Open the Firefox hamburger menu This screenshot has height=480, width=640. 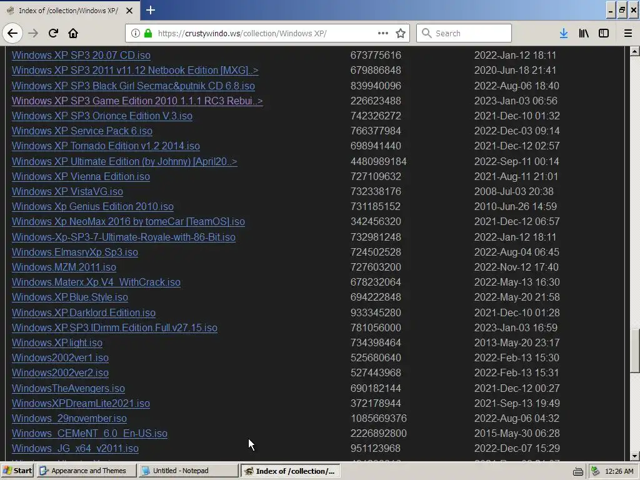(x=628, y=33)
